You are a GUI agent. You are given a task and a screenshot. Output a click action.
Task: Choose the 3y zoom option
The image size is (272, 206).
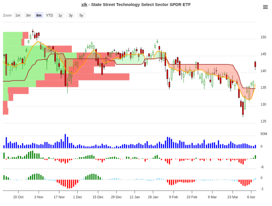70,16
